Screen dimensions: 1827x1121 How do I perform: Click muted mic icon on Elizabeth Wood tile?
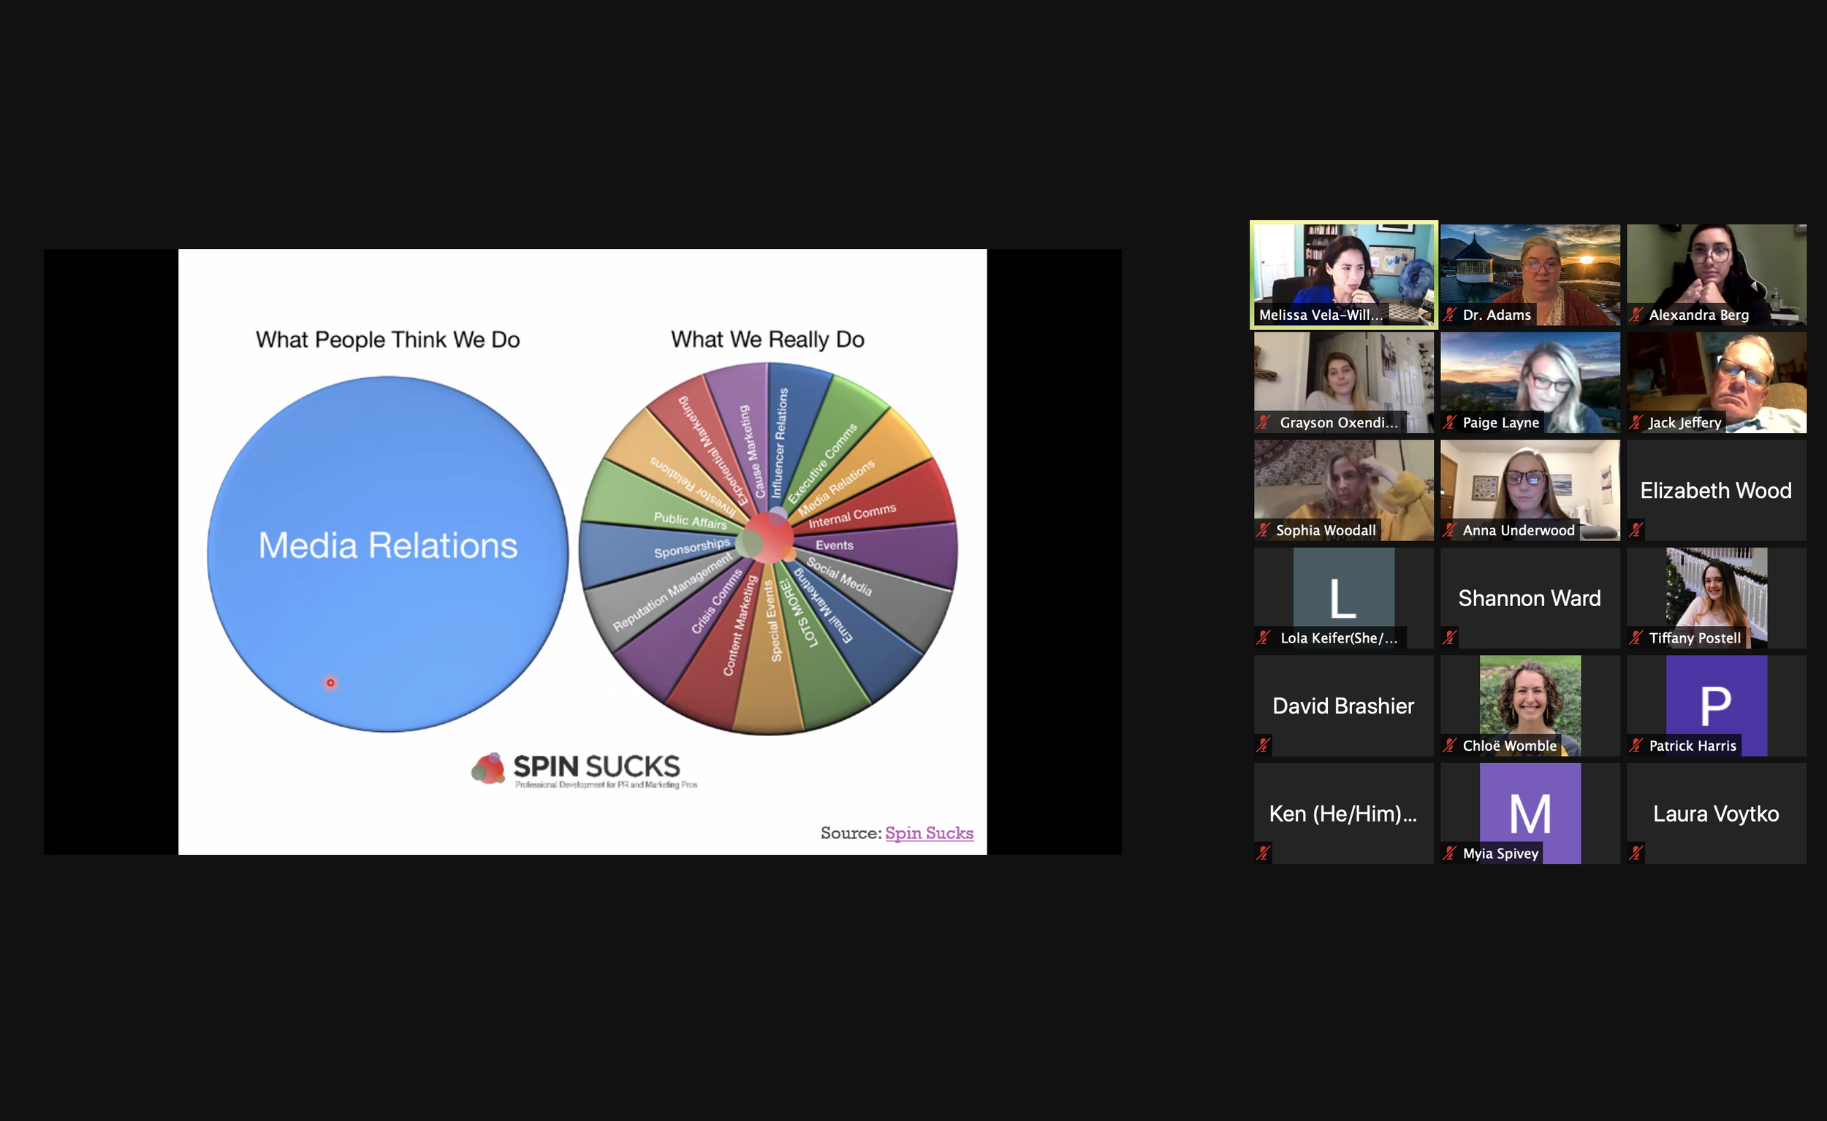(1636, 529)
